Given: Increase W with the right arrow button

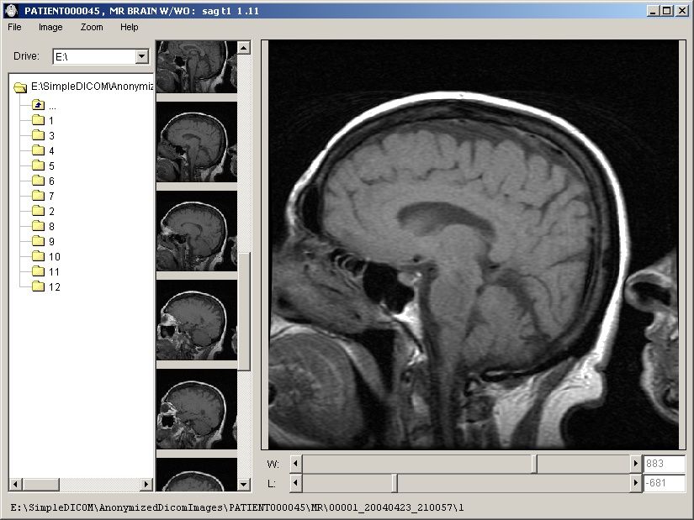Looking at the screenshot, I should click(636, 464).
